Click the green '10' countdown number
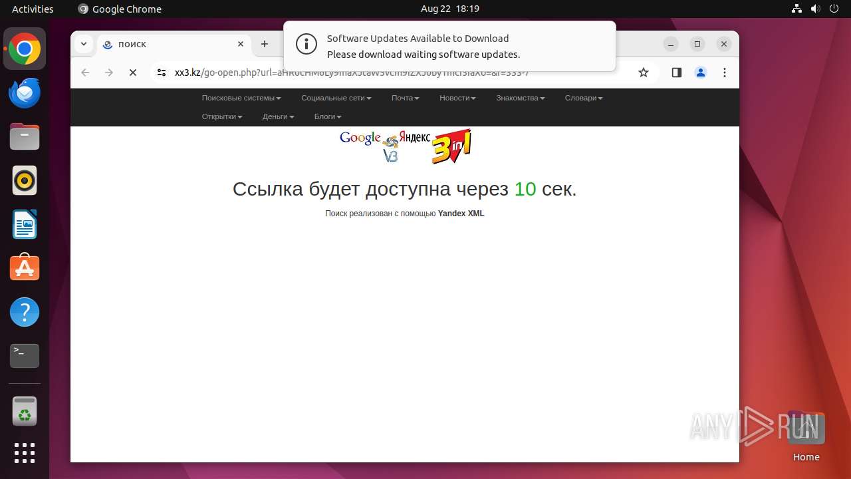Image resolution: width=851 pixels, height=479 pixels. pos(525,189)
